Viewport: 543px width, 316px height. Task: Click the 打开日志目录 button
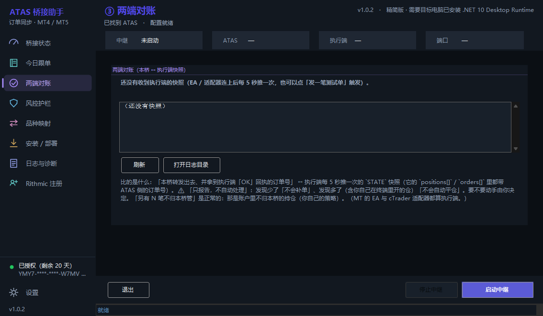click(192, 165)
